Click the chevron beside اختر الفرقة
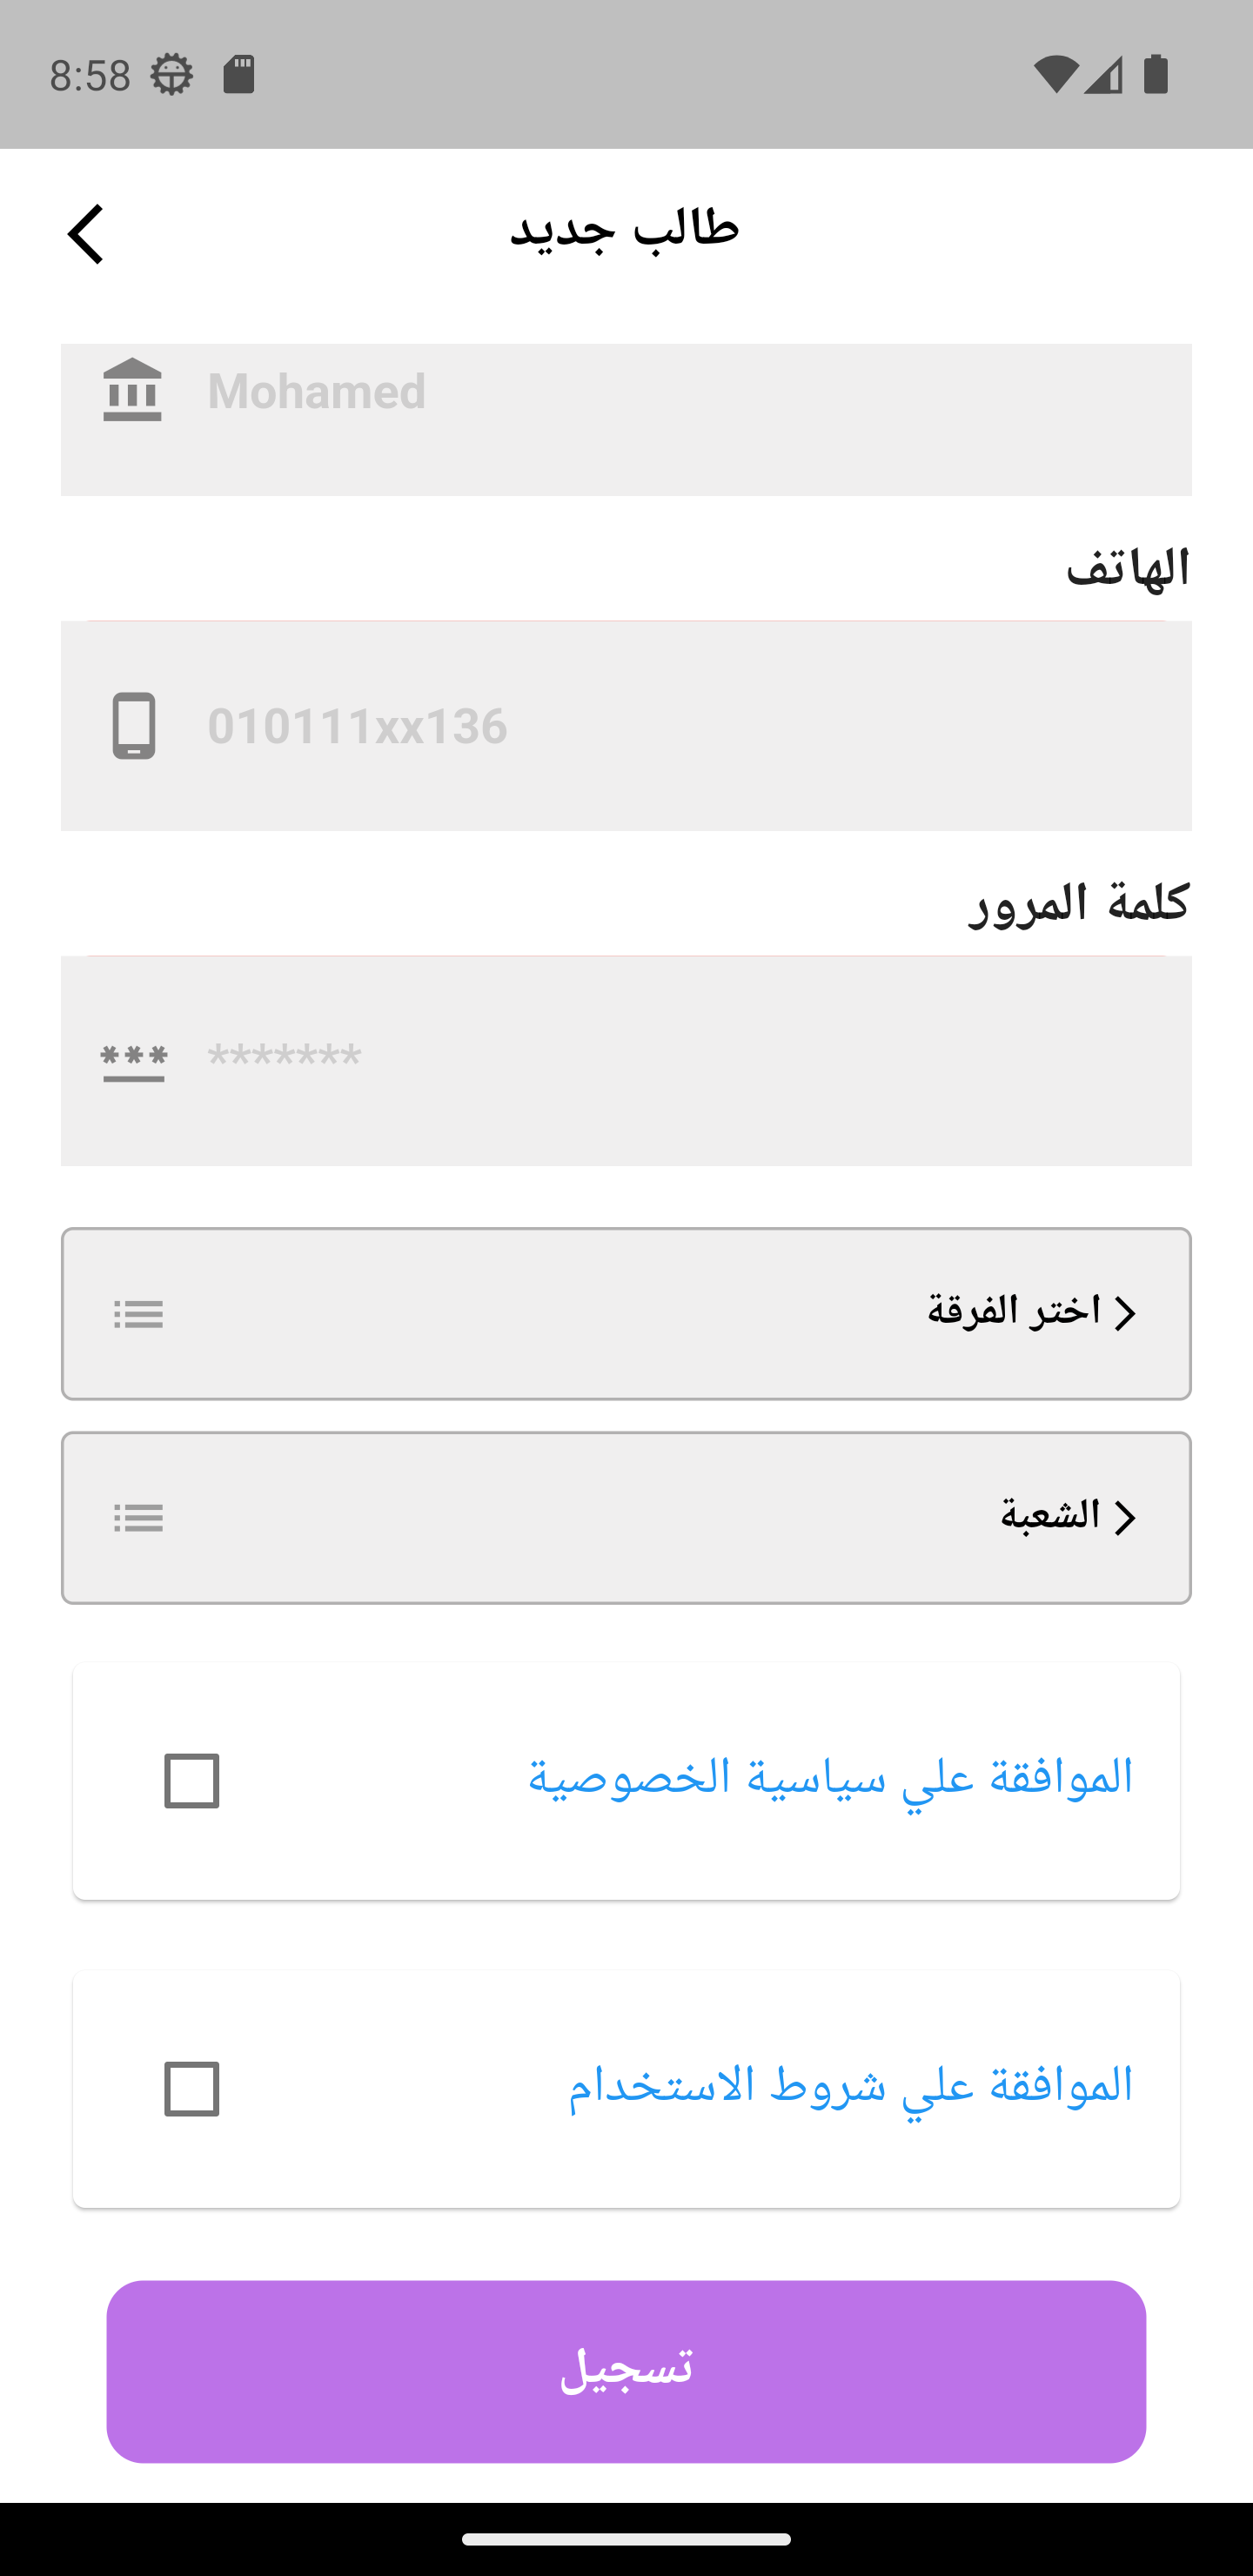The height and width of the screenshot is (2576, 1253). [x=1125, y=1314]
